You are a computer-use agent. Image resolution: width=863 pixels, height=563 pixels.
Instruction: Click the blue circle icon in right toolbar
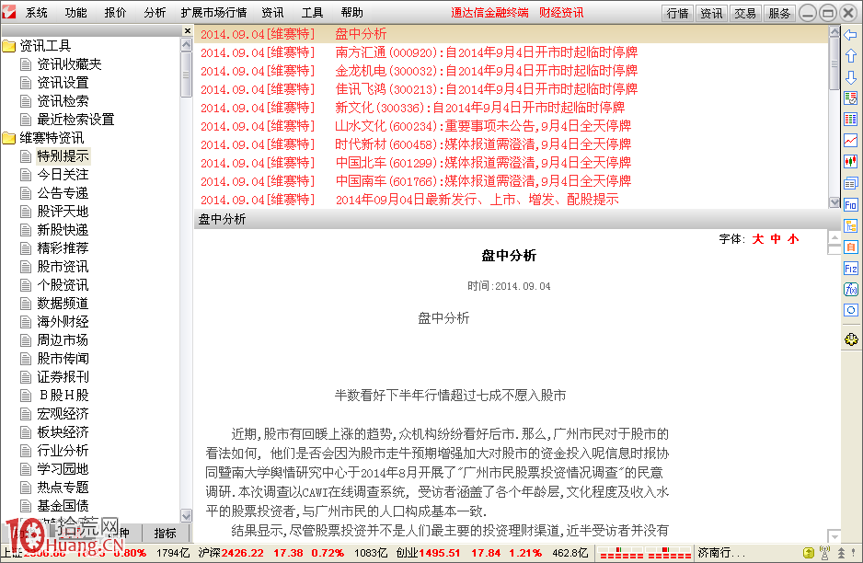click(850, 310)
